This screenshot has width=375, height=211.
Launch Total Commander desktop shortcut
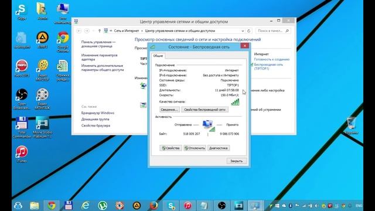pos(22,127)
